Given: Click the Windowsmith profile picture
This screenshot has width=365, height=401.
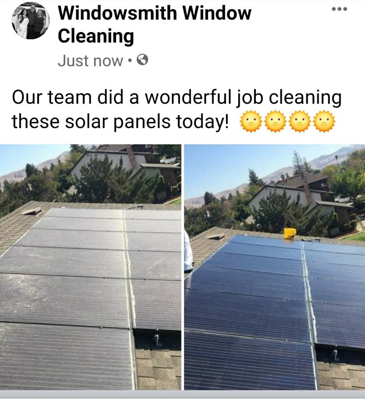Looking at the screenshot, I should coord(31,20).
